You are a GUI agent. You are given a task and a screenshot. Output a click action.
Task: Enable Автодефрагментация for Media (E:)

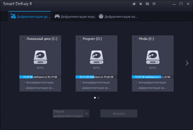coord(135,82)
